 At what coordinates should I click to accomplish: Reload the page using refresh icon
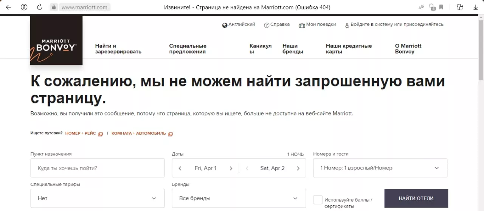click(39, 7)
